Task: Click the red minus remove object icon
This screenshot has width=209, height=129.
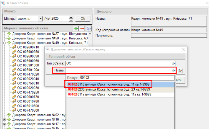Action: 82,29
